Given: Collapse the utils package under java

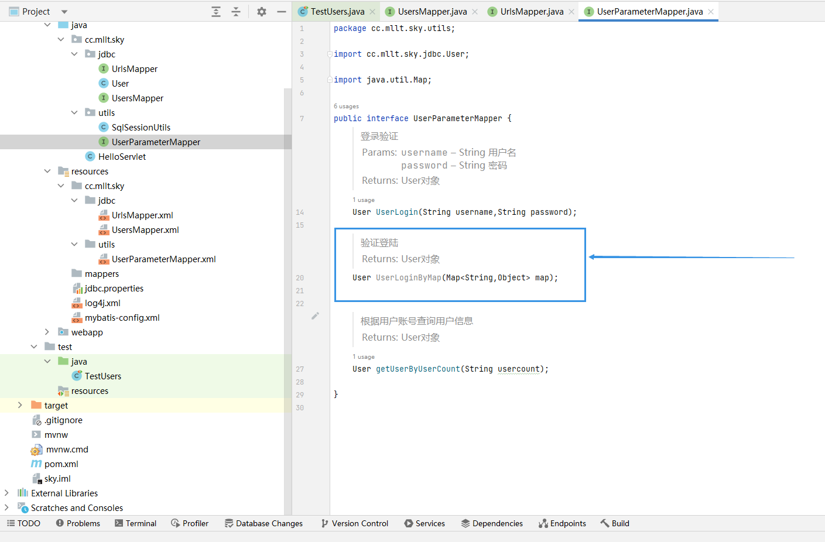Looking at the screenshot, I should tap(74, 112).
